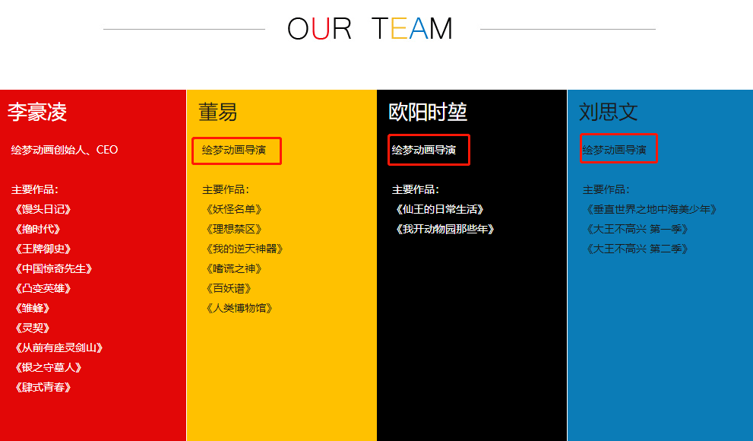The height and width of the screenshot is (441, 753).
Task: Click the work 《撸时代》
Action: point(38,229)
